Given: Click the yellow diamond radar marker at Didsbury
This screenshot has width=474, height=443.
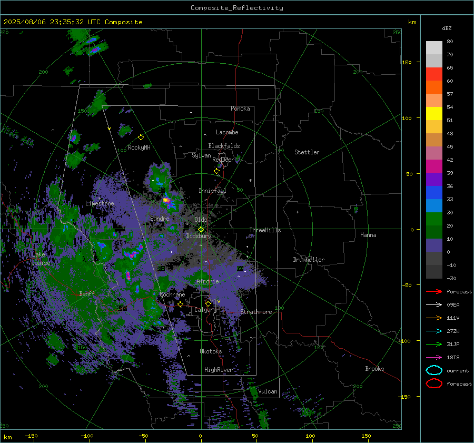Looking at the screenshot, I should 201,230.
